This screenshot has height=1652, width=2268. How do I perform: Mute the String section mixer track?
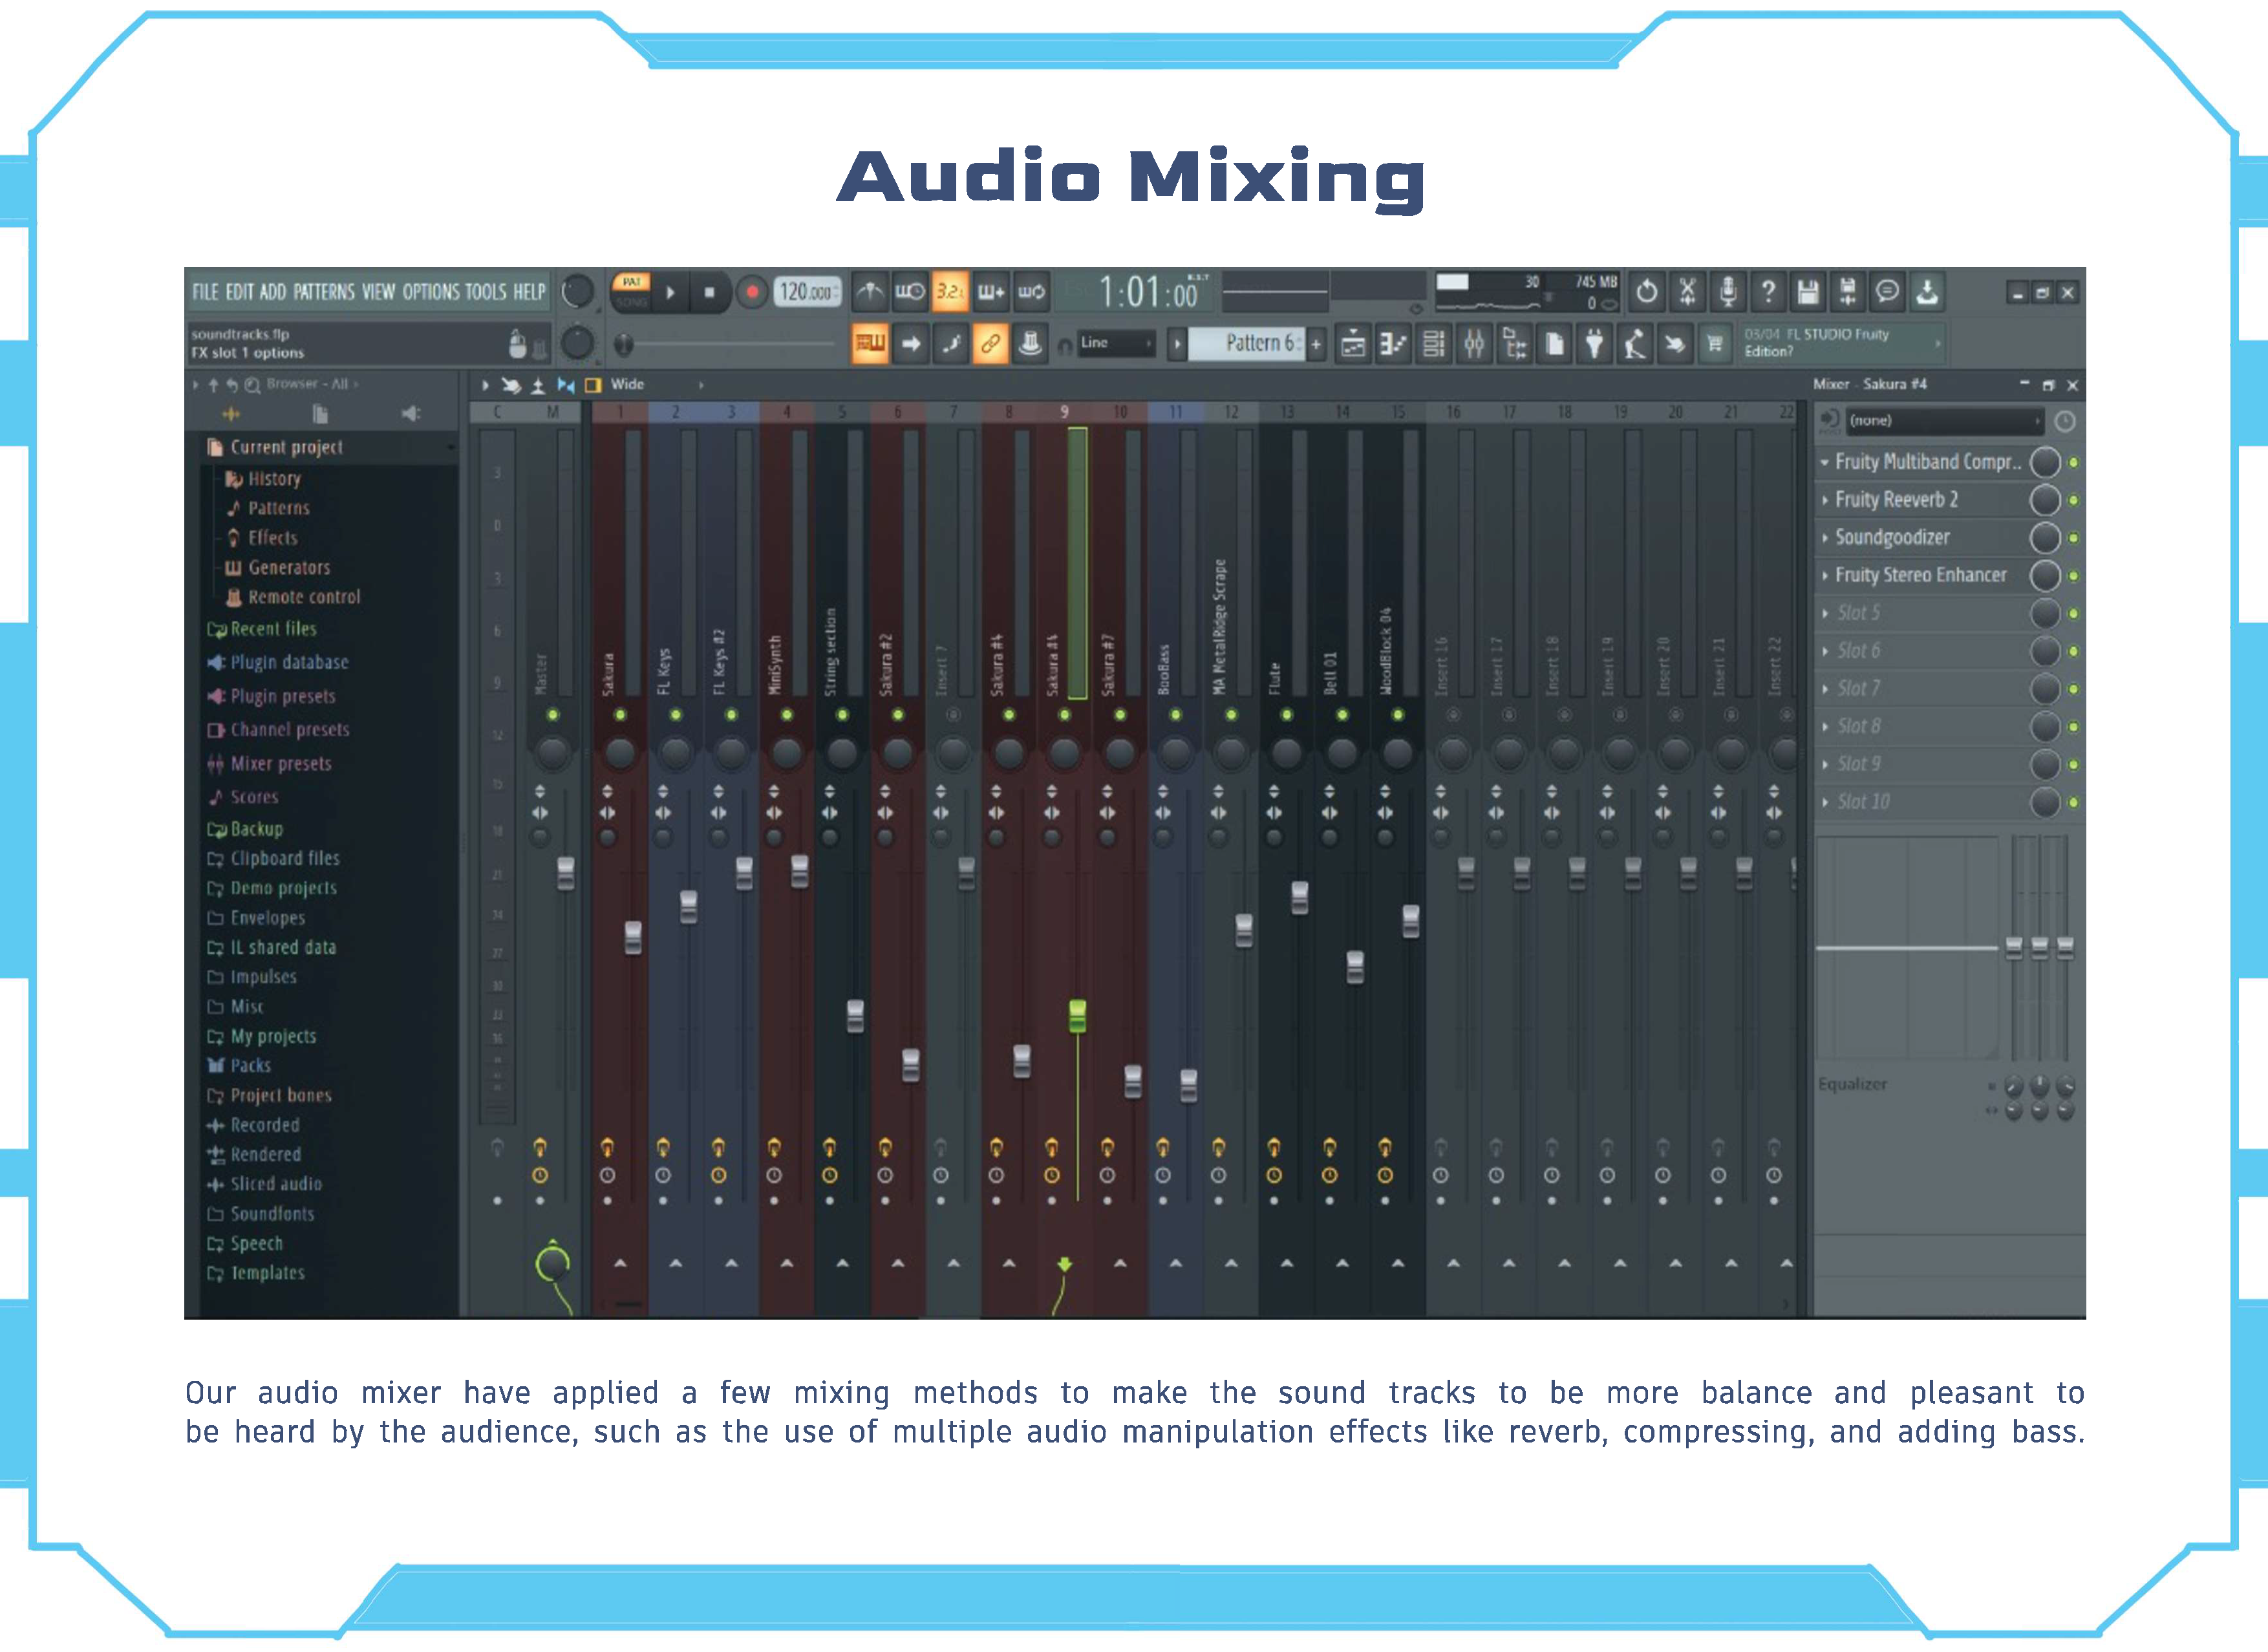(x=842, y=715)
